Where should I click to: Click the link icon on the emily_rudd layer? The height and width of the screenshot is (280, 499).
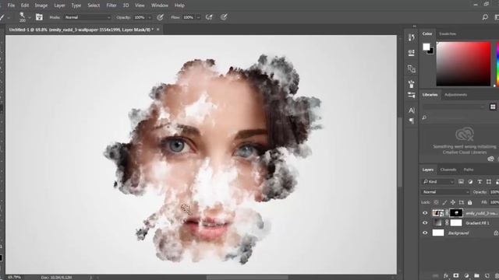[x=447, y=213]
